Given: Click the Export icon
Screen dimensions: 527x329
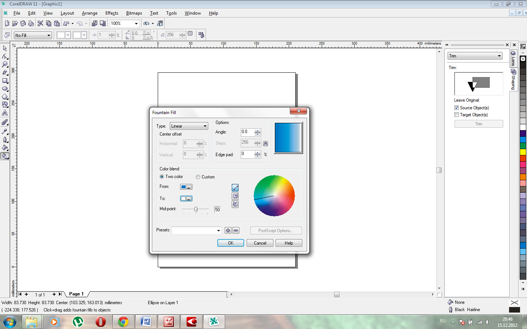Looking at the screenshot, I should click(x=103, y=23).
